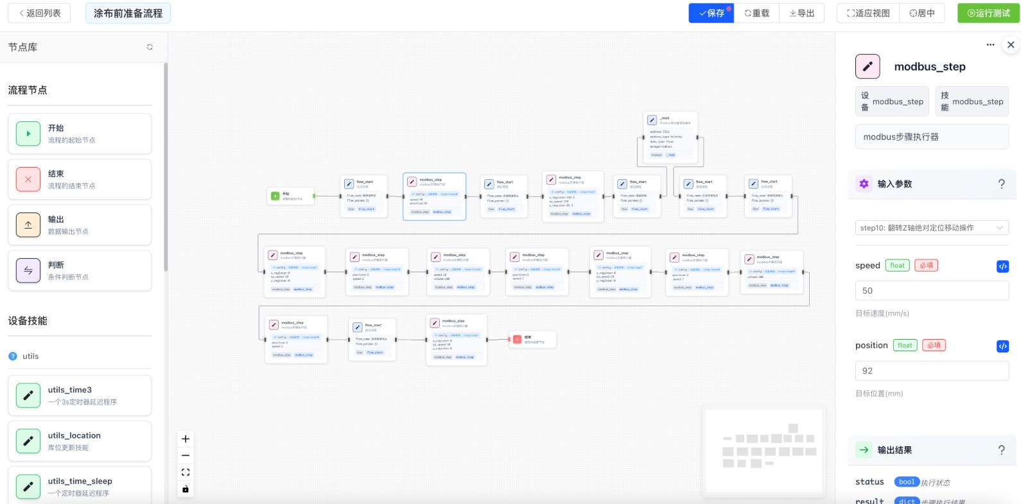1021x504 pixels.
Task: Fit canvas with 适应视图 button
Action: pyautogui.click(x=868, y=13)
